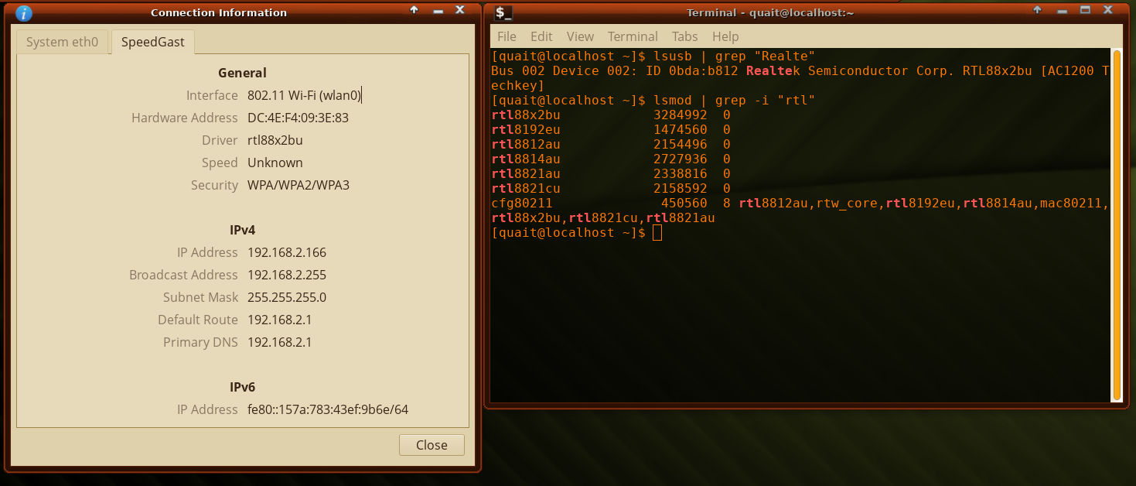1136x486 pixels.
Task: Click the orange Terminal vertical scrollbar
Action: (1116, 224)
